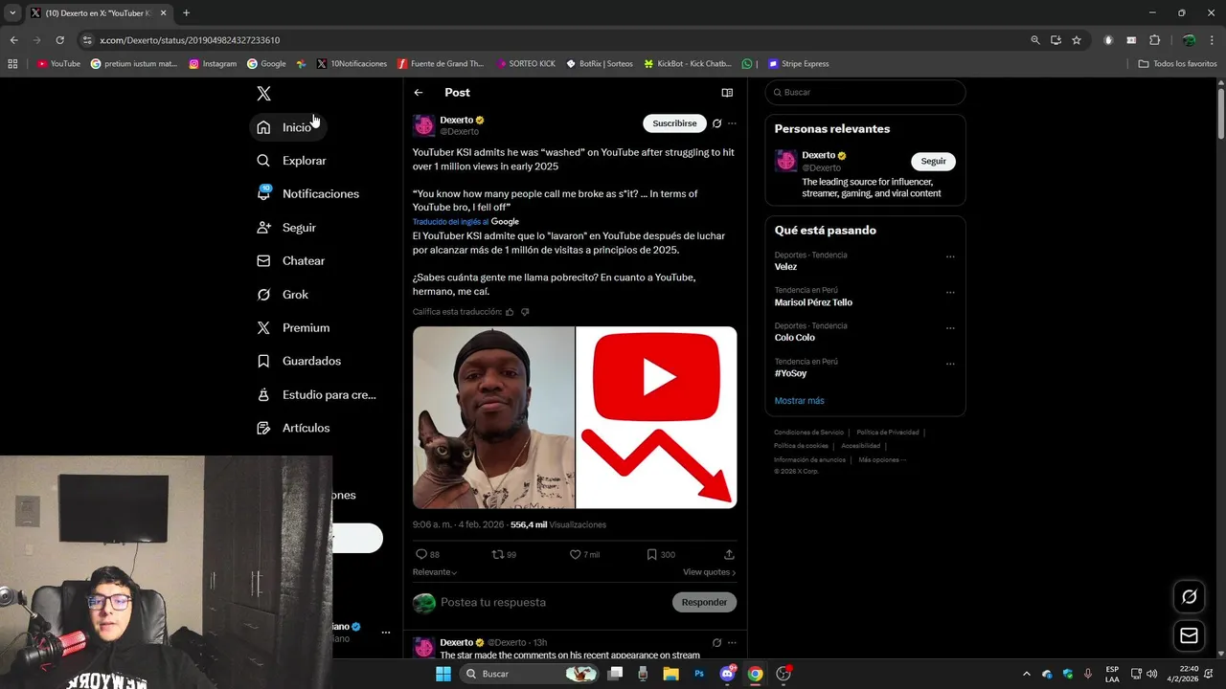Open Todos los favoritos folder
Screen dimensions: 1226x689
click(1177, 64)
